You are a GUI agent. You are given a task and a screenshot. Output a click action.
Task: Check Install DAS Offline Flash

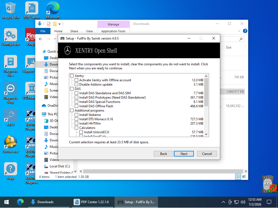[x=76, y=106]
